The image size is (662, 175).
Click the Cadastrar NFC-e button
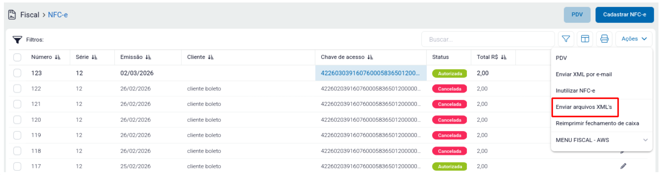[624, 15]
